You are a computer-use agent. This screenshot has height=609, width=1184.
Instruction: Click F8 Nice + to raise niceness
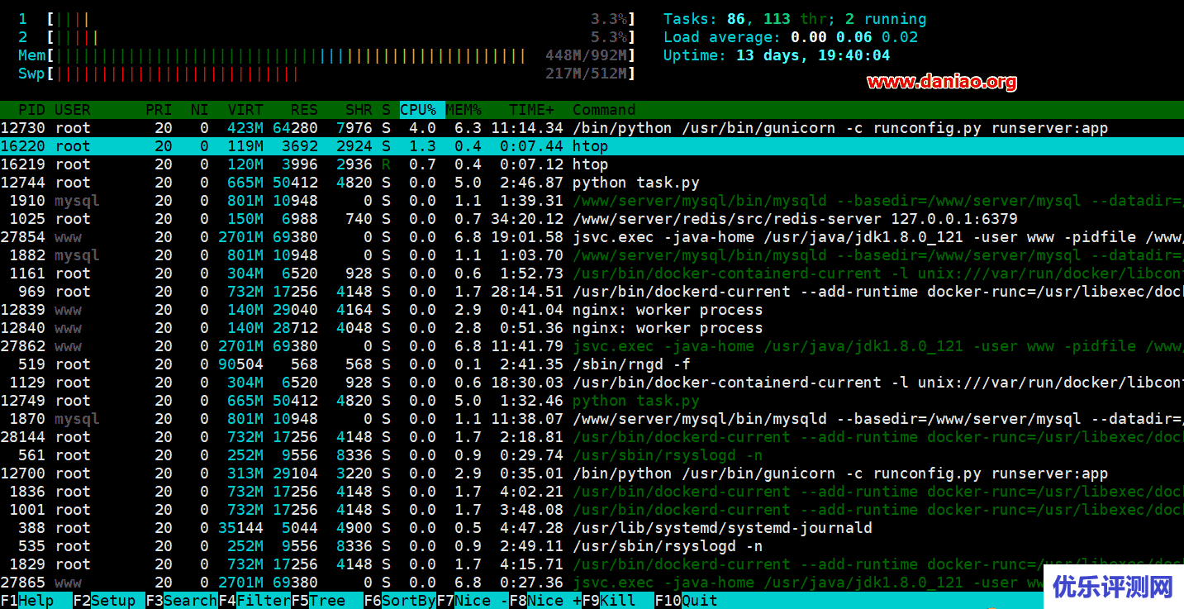coord(545,601)
